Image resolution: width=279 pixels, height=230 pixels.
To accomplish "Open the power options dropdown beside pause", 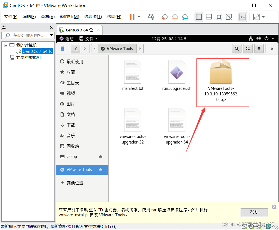I will tap(139, 17).
